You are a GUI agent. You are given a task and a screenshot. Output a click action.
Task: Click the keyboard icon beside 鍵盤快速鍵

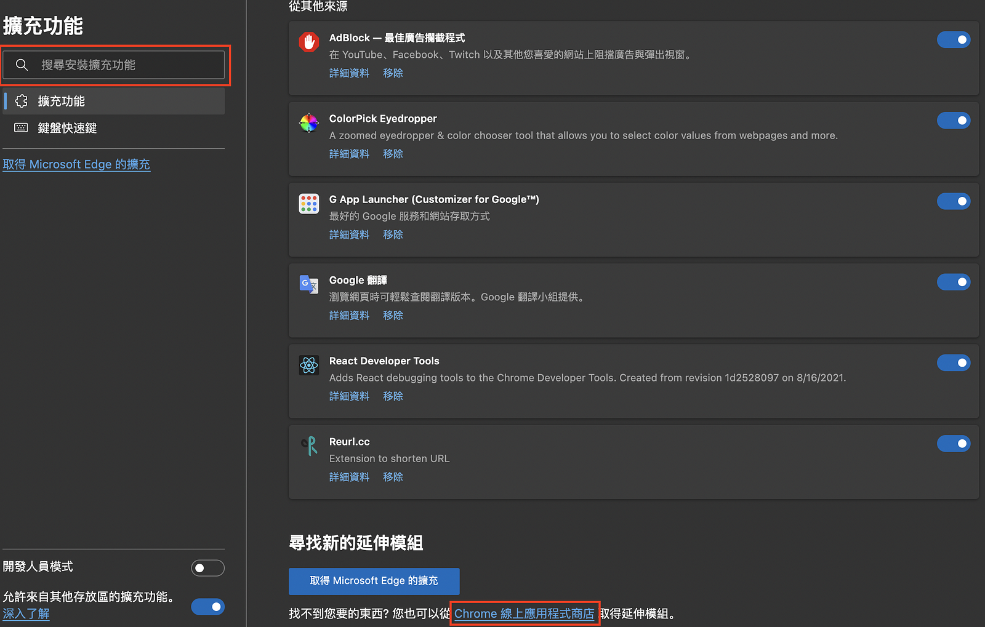pos(21,128)
